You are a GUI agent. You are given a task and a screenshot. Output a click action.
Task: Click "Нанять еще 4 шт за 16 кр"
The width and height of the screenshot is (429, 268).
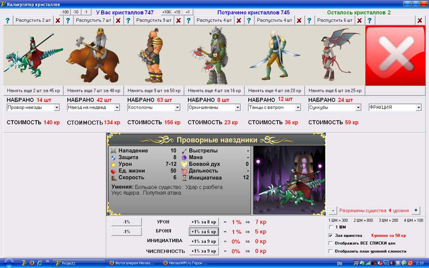click(214, 90)
